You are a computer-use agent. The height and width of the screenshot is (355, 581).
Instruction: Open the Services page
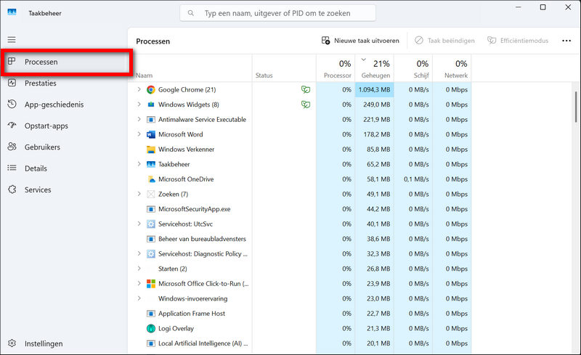tap(38, 190)
